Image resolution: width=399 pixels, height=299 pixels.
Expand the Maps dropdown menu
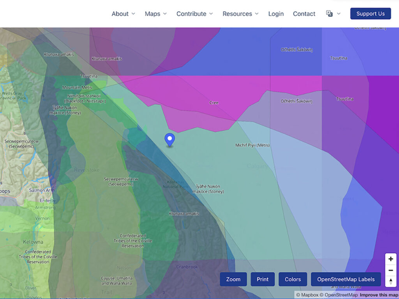(155, 14)
